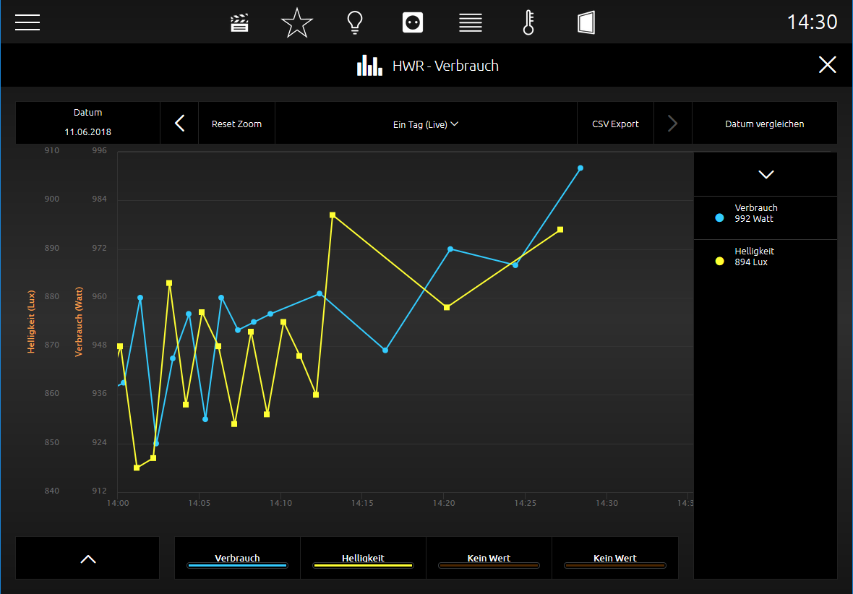The image size is (853, 594).
Task: Open the favorites star icon
Action: click(x=297, y=23)
